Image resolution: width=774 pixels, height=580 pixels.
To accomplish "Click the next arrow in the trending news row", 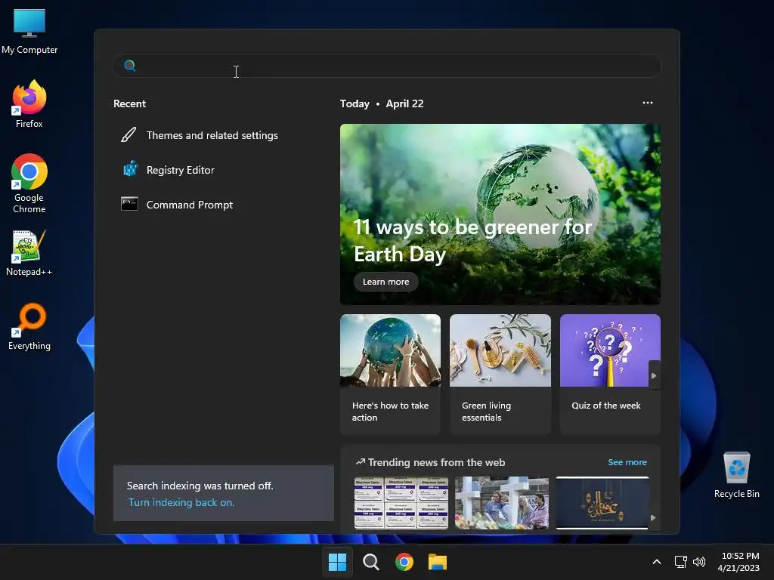I will click(654, 518).
